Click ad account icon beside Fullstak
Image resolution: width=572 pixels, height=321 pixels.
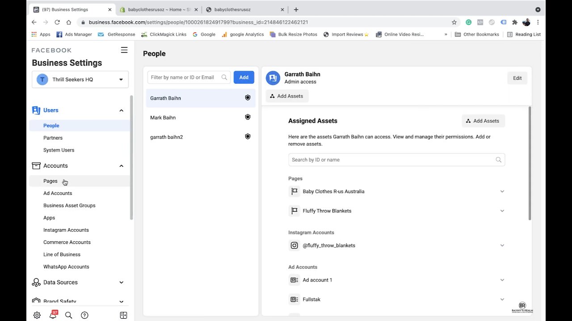(x=294, y=299)
